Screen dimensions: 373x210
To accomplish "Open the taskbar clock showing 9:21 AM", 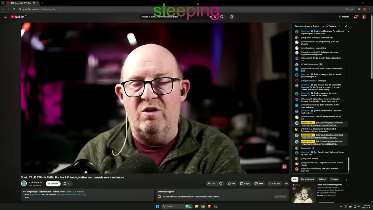I will click(x=366, y=206).
